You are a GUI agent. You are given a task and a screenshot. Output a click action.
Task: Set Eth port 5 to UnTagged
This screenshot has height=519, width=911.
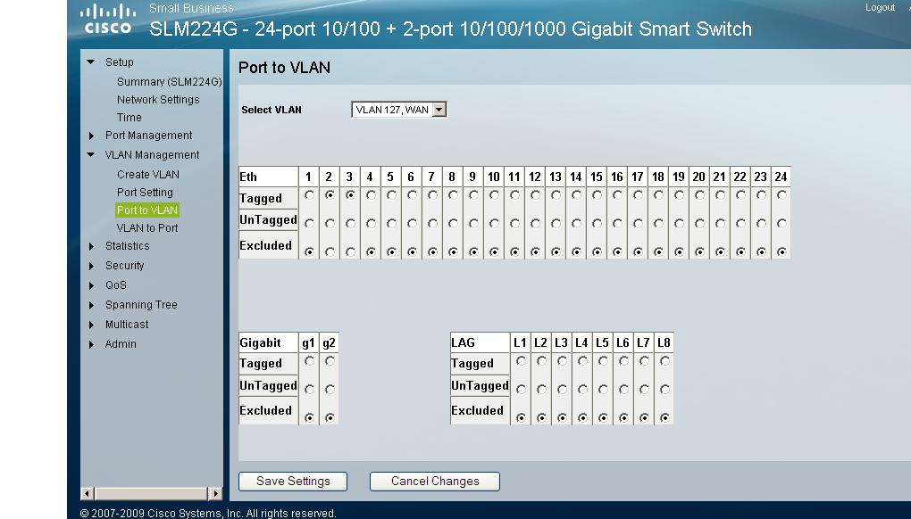tap(391, 223)
